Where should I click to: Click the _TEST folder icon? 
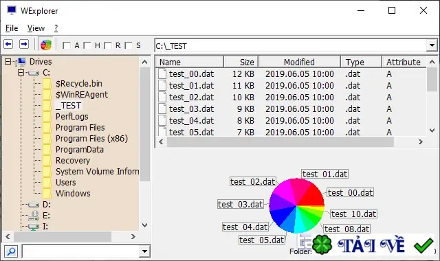pyautogui.click(x=47, y=105)
